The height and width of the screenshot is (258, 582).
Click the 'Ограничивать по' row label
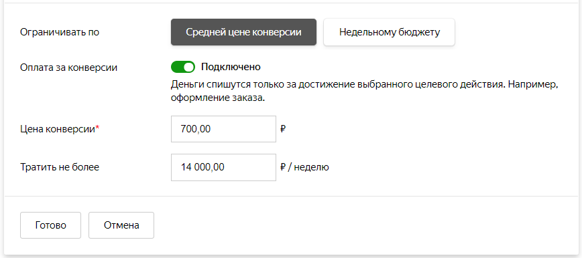(60, 32)
